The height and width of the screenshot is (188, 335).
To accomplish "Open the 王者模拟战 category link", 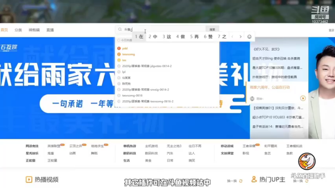I will [294, 146].
